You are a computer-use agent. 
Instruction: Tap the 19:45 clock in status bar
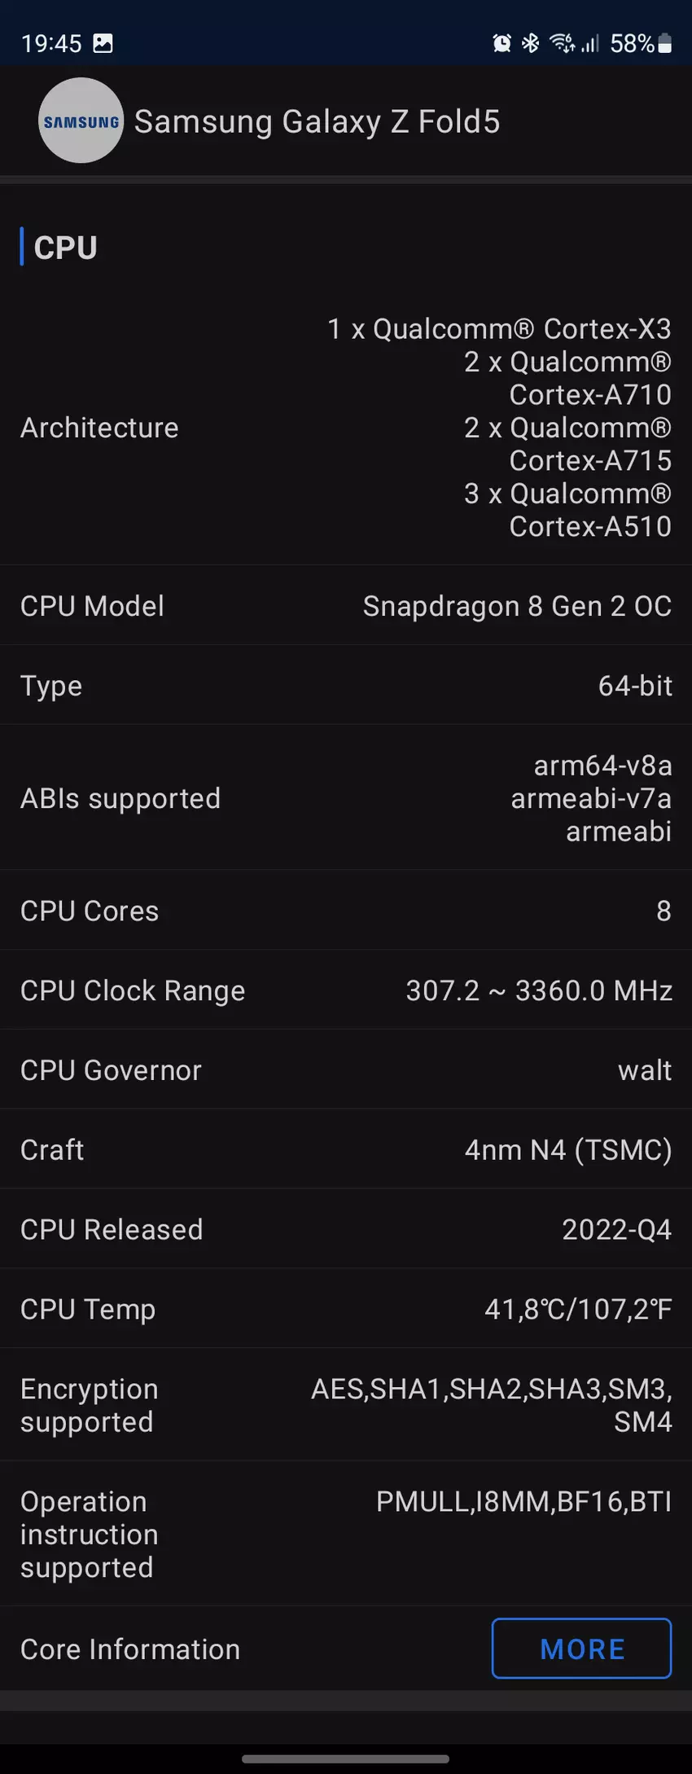(x=51, y=43)
